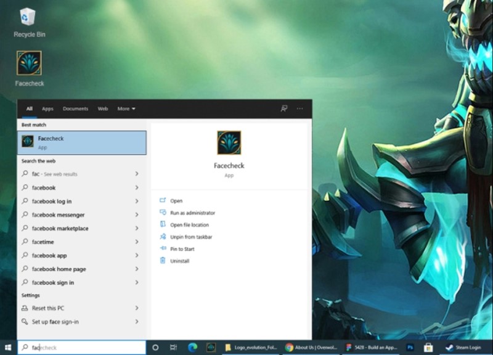Select the Facecheck best match result

pyautogui.click(x=81, y=142)
